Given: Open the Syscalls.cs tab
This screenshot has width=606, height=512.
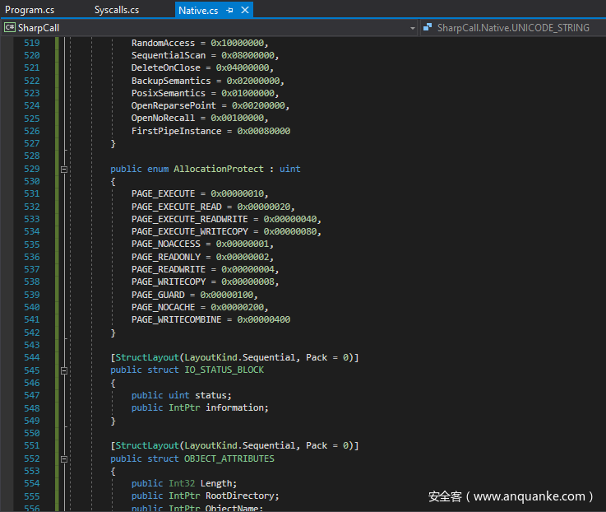Looking at the screenshot, I should pos(116,10).
